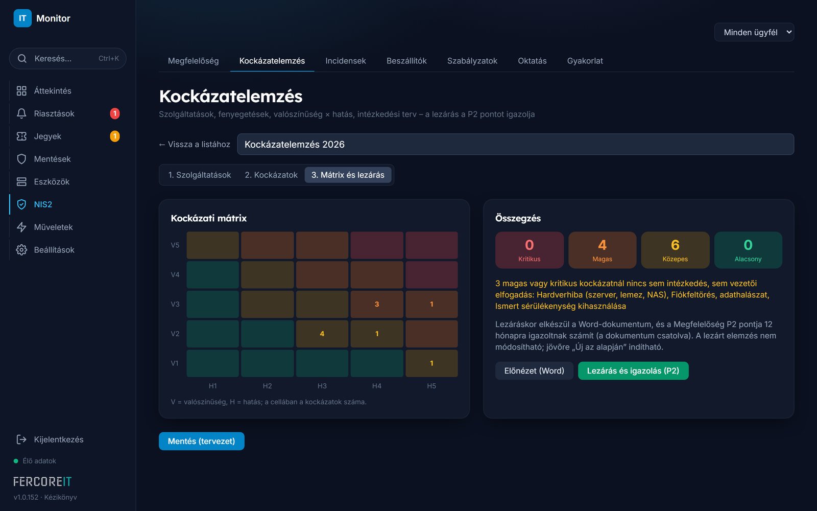Open the Szabályzatok tab
The height and width of the screenshot is (511, 817).
(472, 61)
